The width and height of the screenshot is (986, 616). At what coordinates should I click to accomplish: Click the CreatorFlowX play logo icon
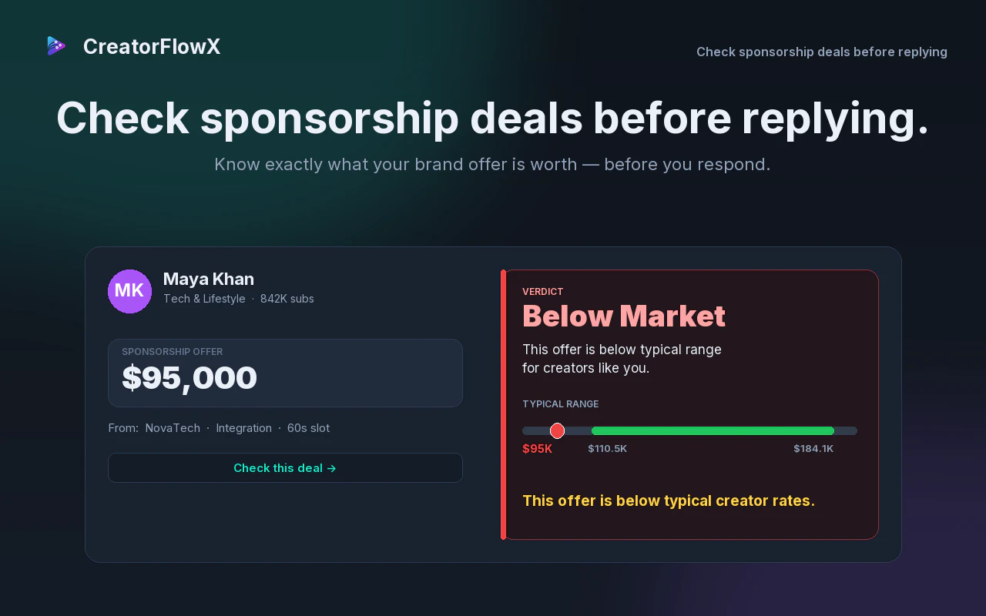[x=56, y=46]
